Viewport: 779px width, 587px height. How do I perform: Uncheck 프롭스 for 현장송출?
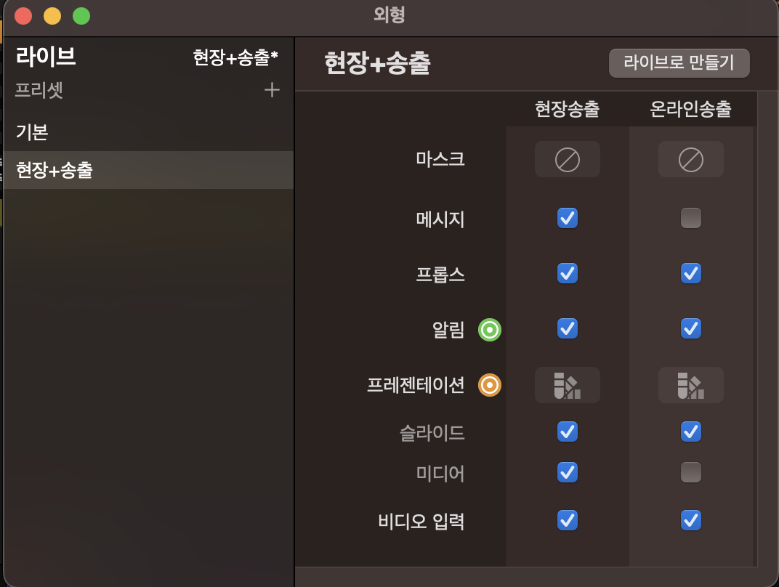(568, 273)
